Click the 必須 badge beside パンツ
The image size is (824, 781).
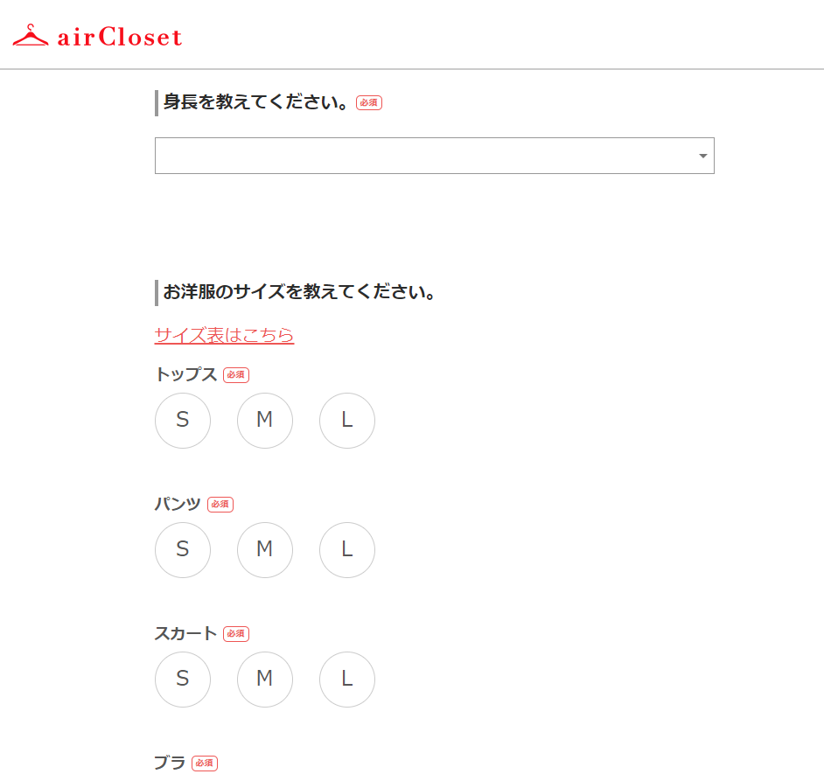(220, 504)
